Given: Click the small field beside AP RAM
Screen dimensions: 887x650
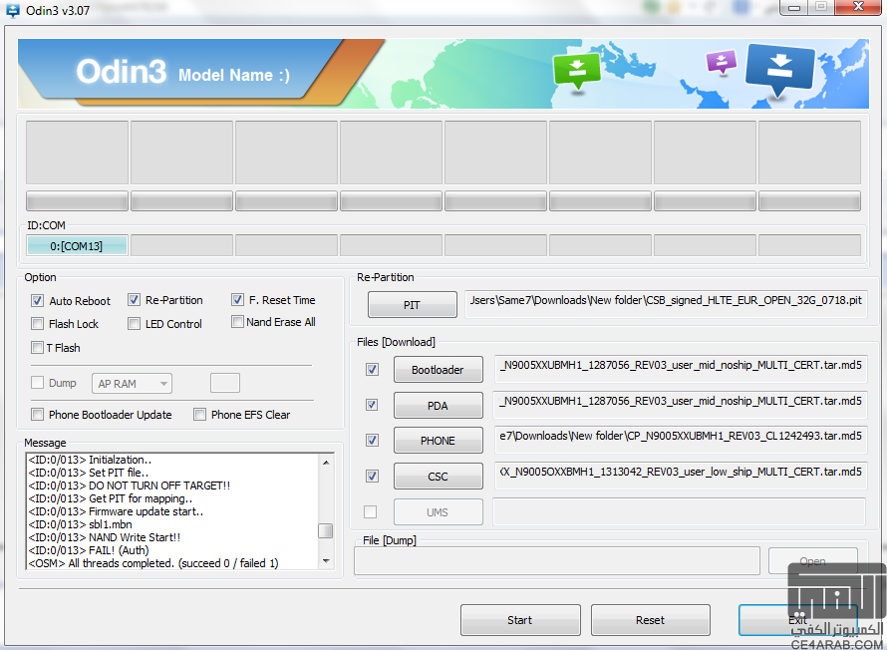Looking at the screenshot, I should click(225, 383).
